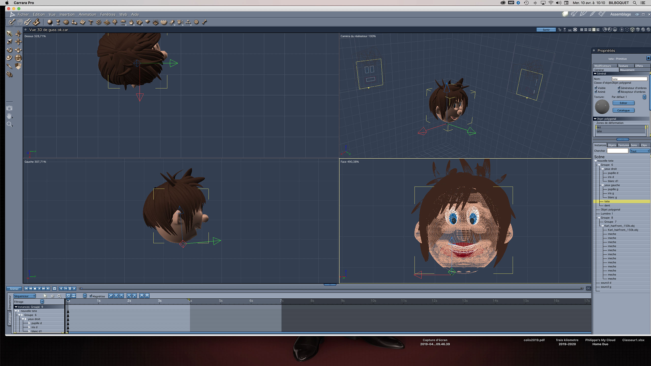Viewport: 651px width, 366px height.
Task: Click the playback time slider track
Action: click(331, 288)
